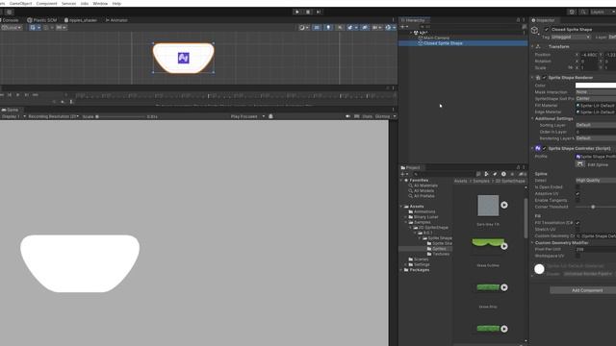Click the Sprite Shape gizmo icon in scene
This screenshot has width=616, height=346.
coord(184,58)
